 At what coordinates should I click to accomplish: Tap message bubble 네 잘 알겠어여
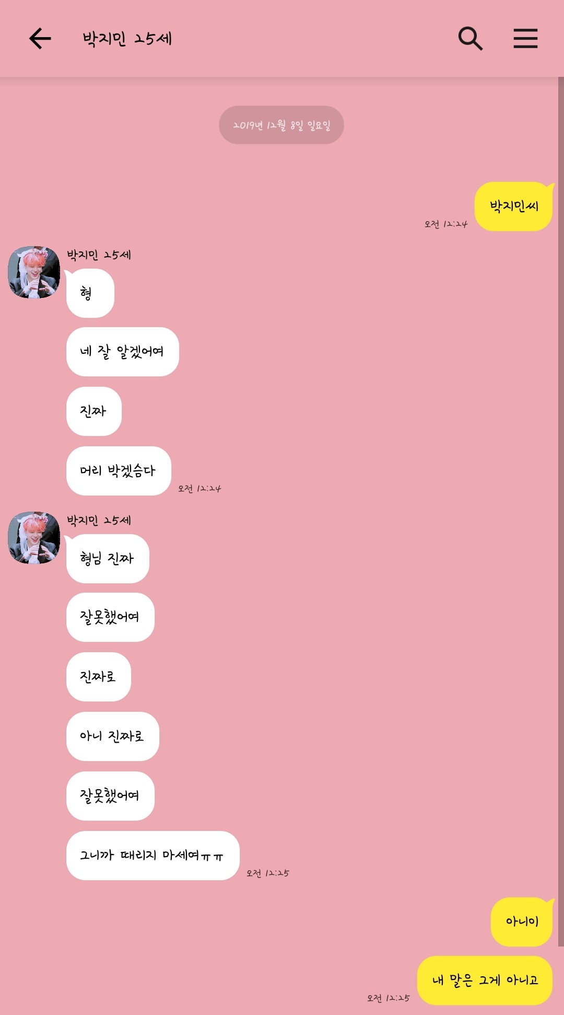122,352
